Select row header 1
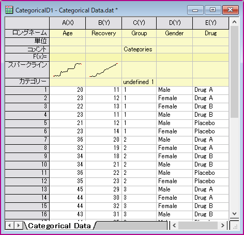The image size is (244, 235). coord(27,90)
